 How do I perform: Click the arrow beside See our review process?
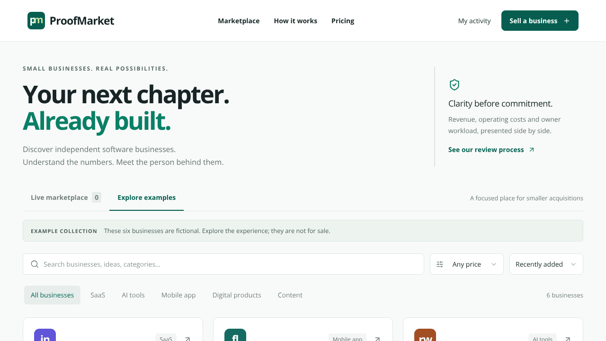[532, 150]
